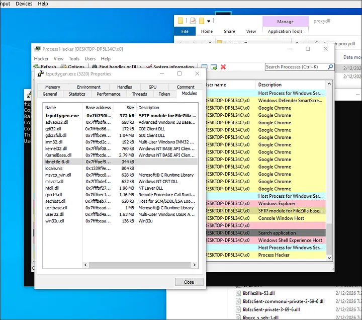Select the kernel32.dll module row

click(121, 148)
